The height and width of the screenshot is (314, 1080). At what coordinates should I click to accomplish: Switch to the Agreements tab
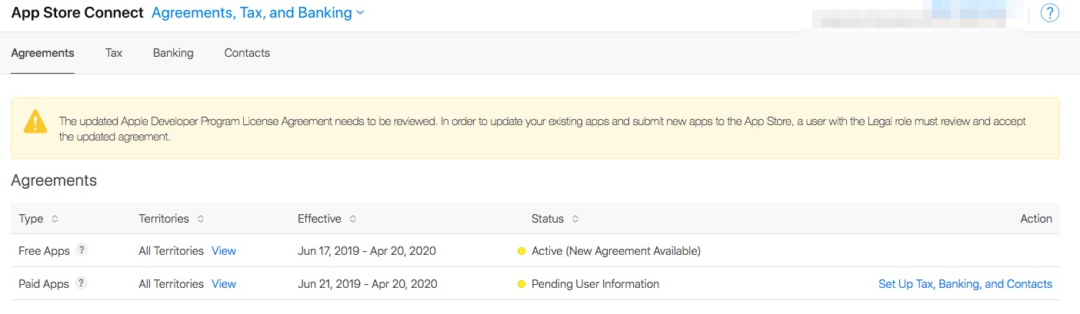42,53
